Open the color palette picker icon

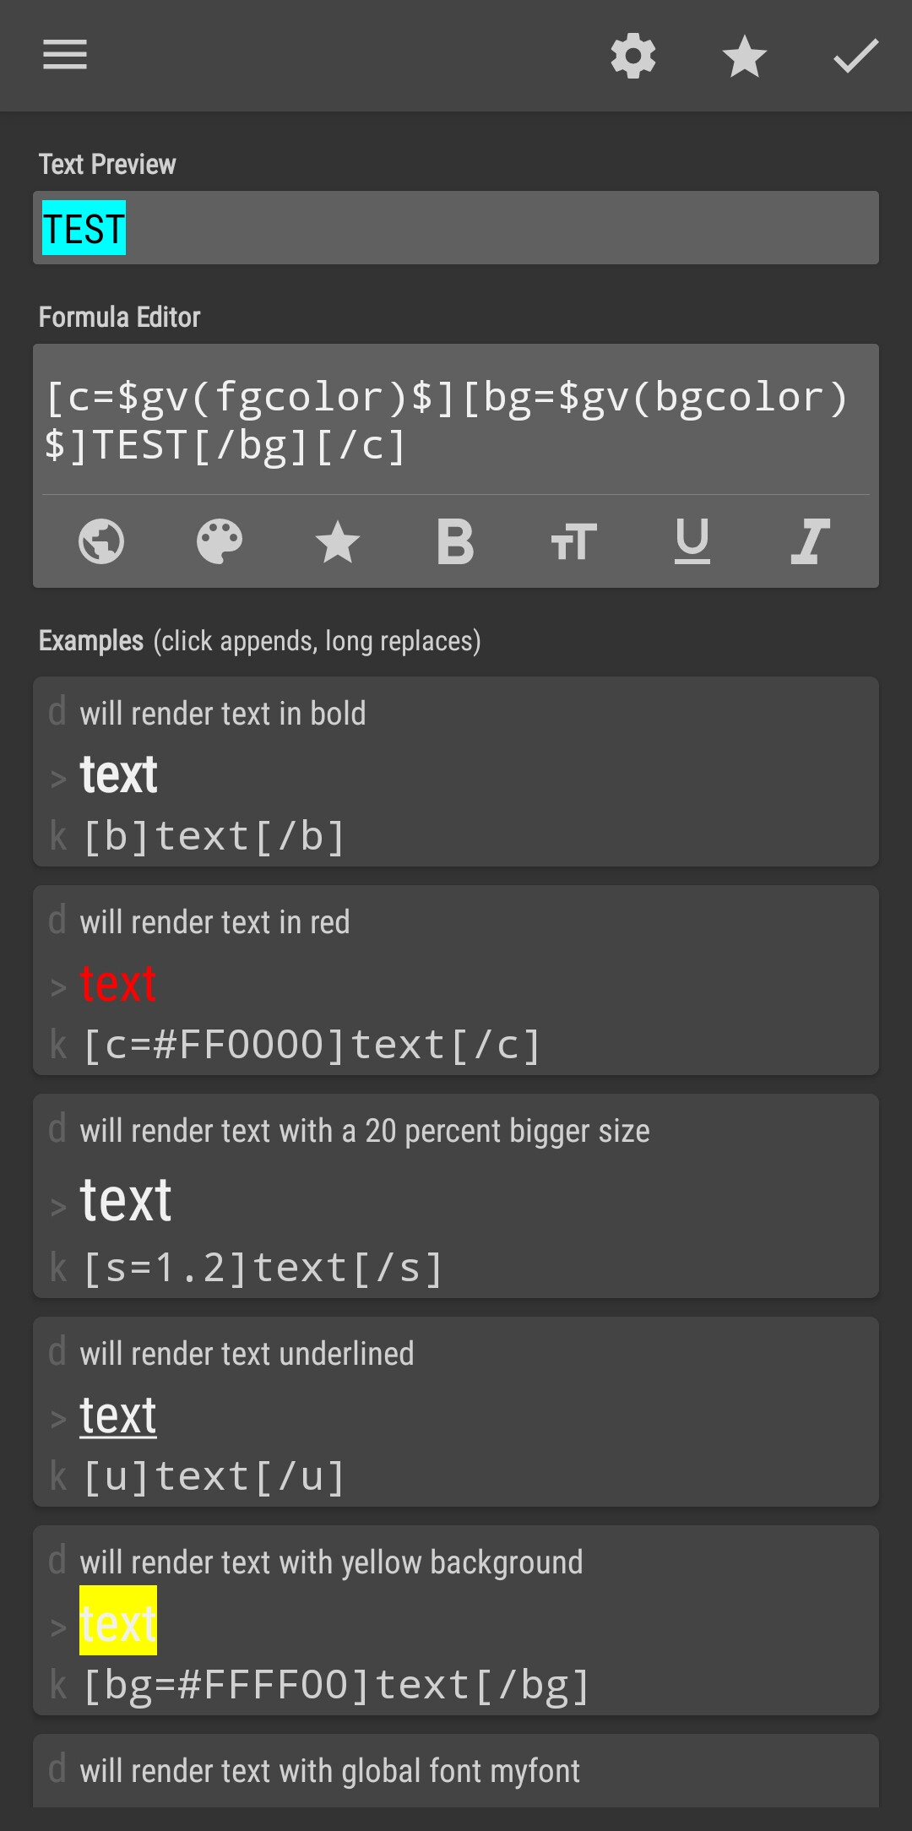[x=220, y=541]
